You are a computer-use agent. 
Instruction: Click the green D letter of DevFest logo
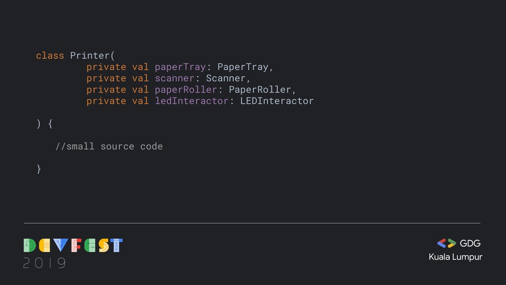point(30,245)
